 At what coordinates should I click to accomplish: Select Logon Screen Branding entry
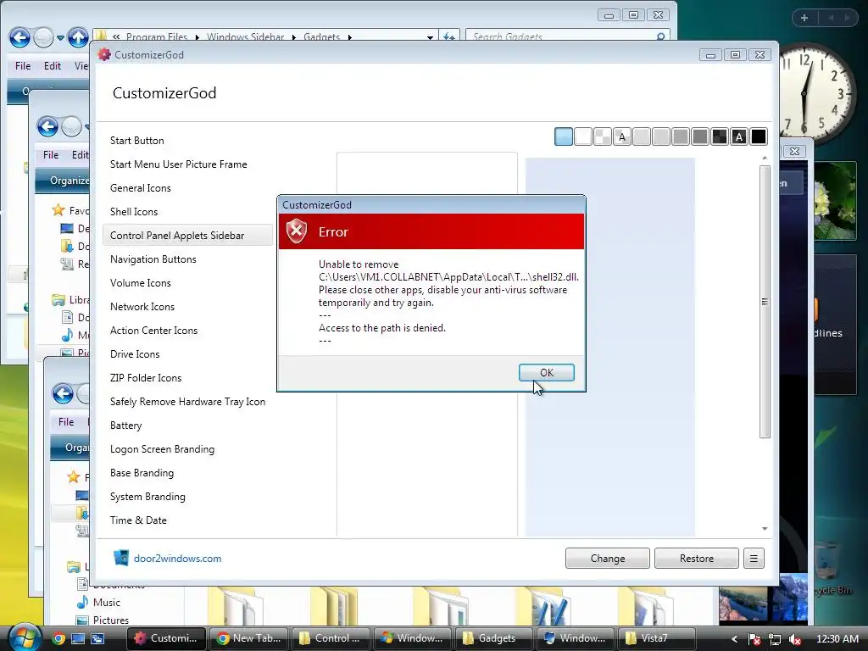[x=162, y=449]
